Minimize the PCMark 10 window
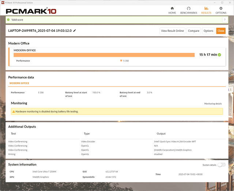Viewport: 234px width, 191px height. 215,3
